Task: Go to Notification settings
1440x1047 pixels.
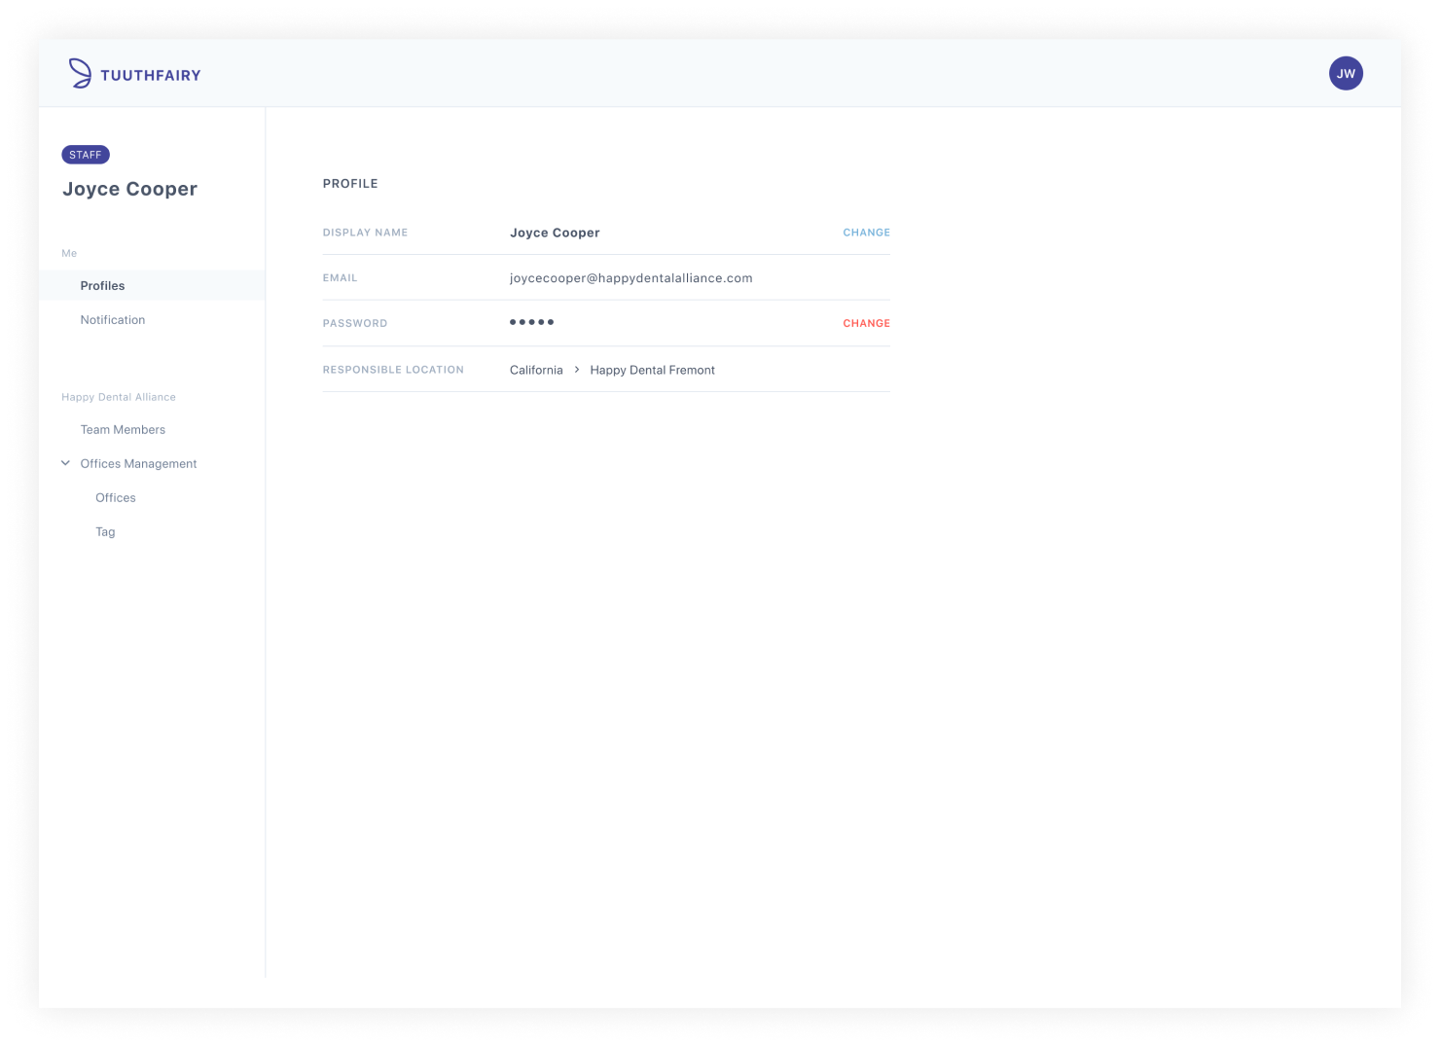Action: coord(113,320)
